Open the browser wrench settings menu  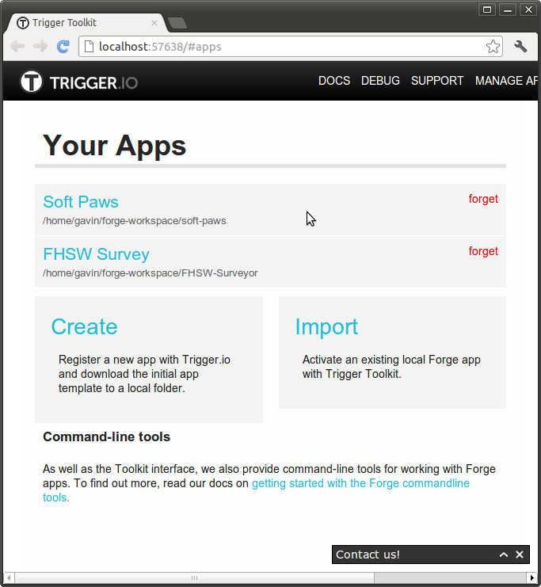(x=520, y=47)
